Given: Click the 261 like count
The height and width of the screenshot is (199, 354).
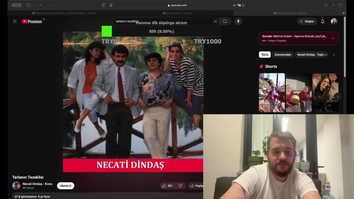Looking at the screenshot, I should (x=170, y=186).
